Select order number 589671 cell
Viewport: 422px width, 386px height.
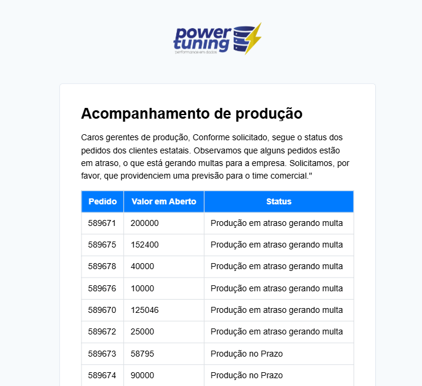pyautogui.click(x=102, y=223)
